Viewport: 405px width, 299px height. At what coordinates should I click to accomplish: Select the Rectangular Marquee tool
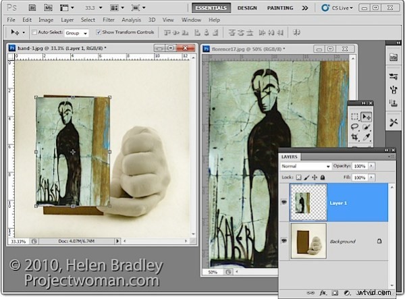point(354,117)
